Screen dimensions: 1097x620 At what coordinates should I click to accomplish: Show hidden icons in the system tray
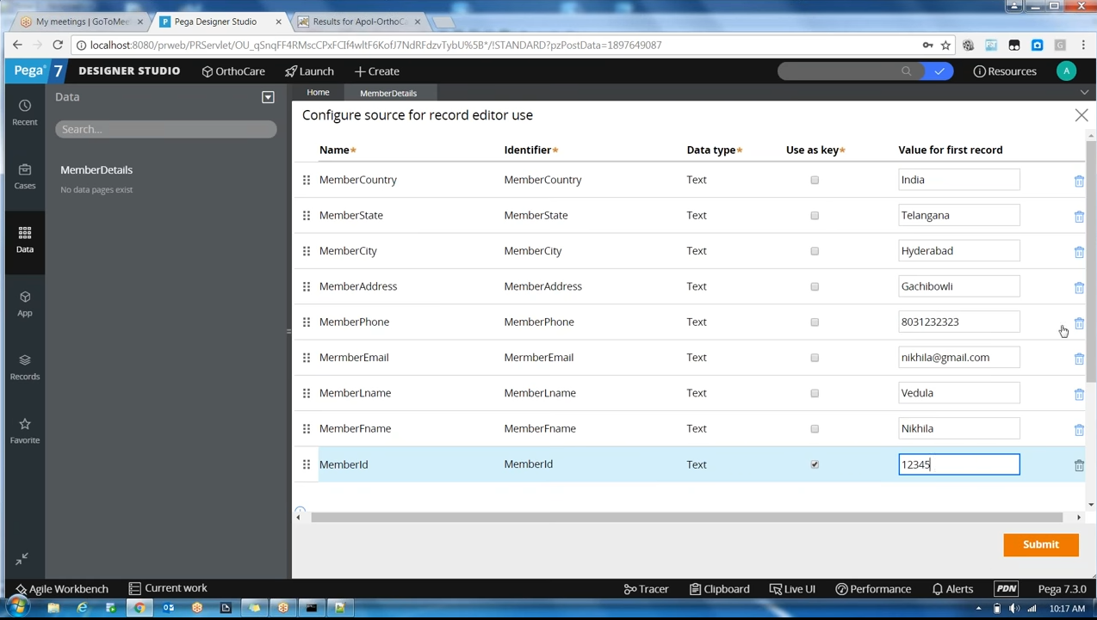pos(978,608)
